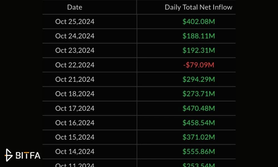Click the $273.71M inflow value
Viewport: 278px width, 167px height.
[x=198, y=94]
